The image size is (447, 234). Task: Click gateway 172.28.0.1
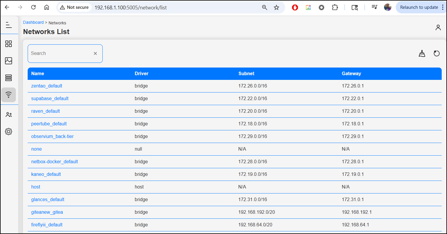click(353, 161)
